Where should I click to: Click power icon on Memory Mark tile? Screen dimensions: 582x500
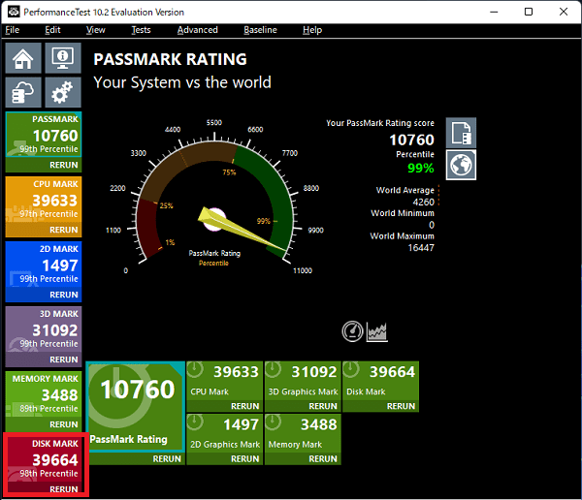(274, 422)
